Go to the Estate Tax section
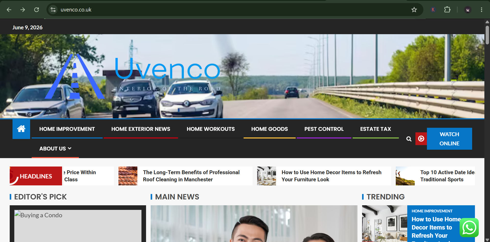This screenshot has height=242, width=490. coord(376,129)
